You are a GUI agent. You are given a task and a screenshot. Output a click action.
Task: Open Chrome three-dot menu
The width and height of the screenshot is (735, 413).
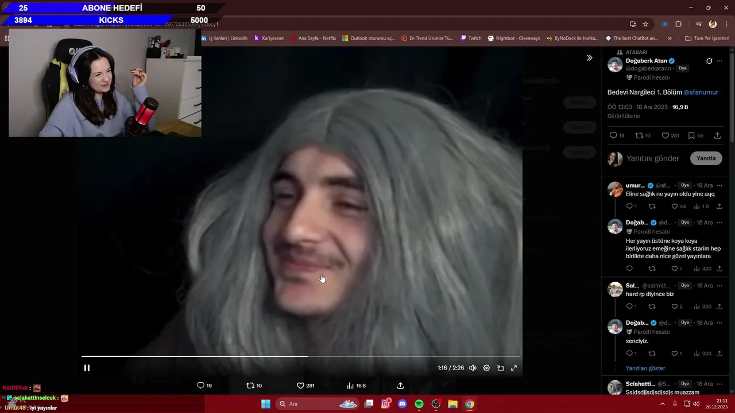(x=725, y=24)
